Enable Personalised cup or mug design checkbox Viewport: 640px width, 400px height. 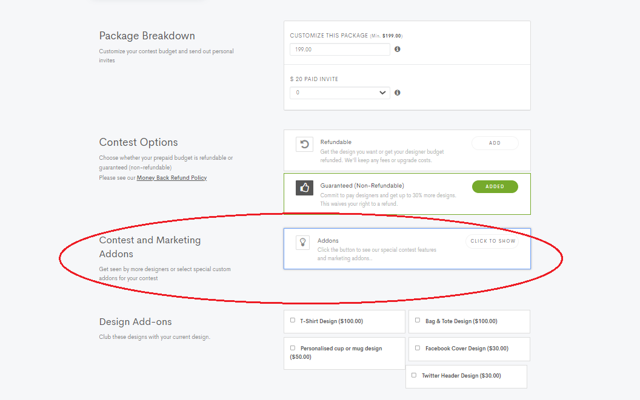(293, 348)
